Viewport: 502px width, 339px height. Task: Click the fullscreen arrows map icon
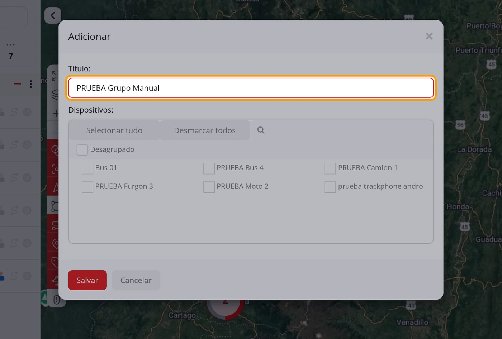[x=54, y=76]
